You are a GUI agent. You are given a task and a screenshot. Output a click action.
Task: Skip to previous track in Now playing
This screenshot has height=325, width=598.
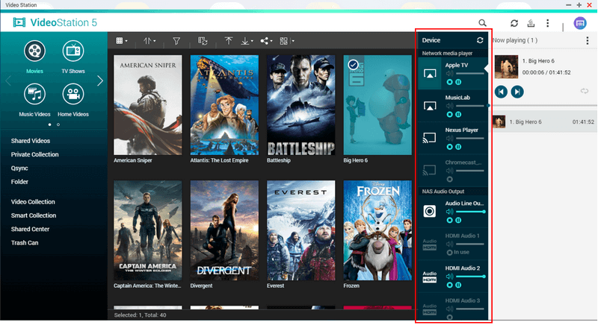tap(501, 92)
